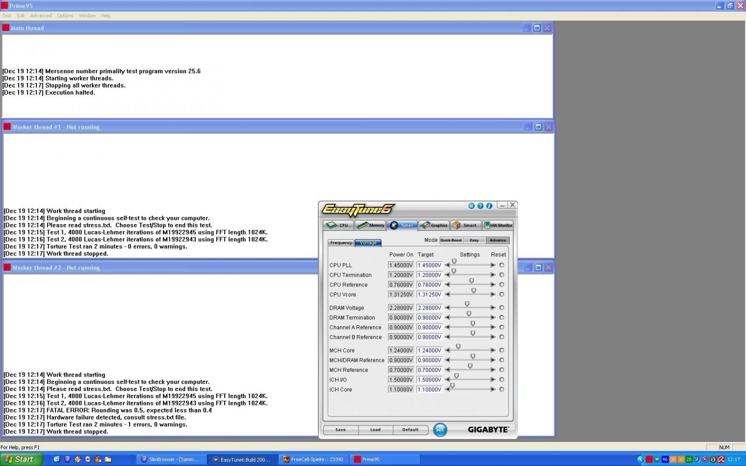Maximize the Main thread window
Viewport: 746px width, 466px height.
coord(537,28)
